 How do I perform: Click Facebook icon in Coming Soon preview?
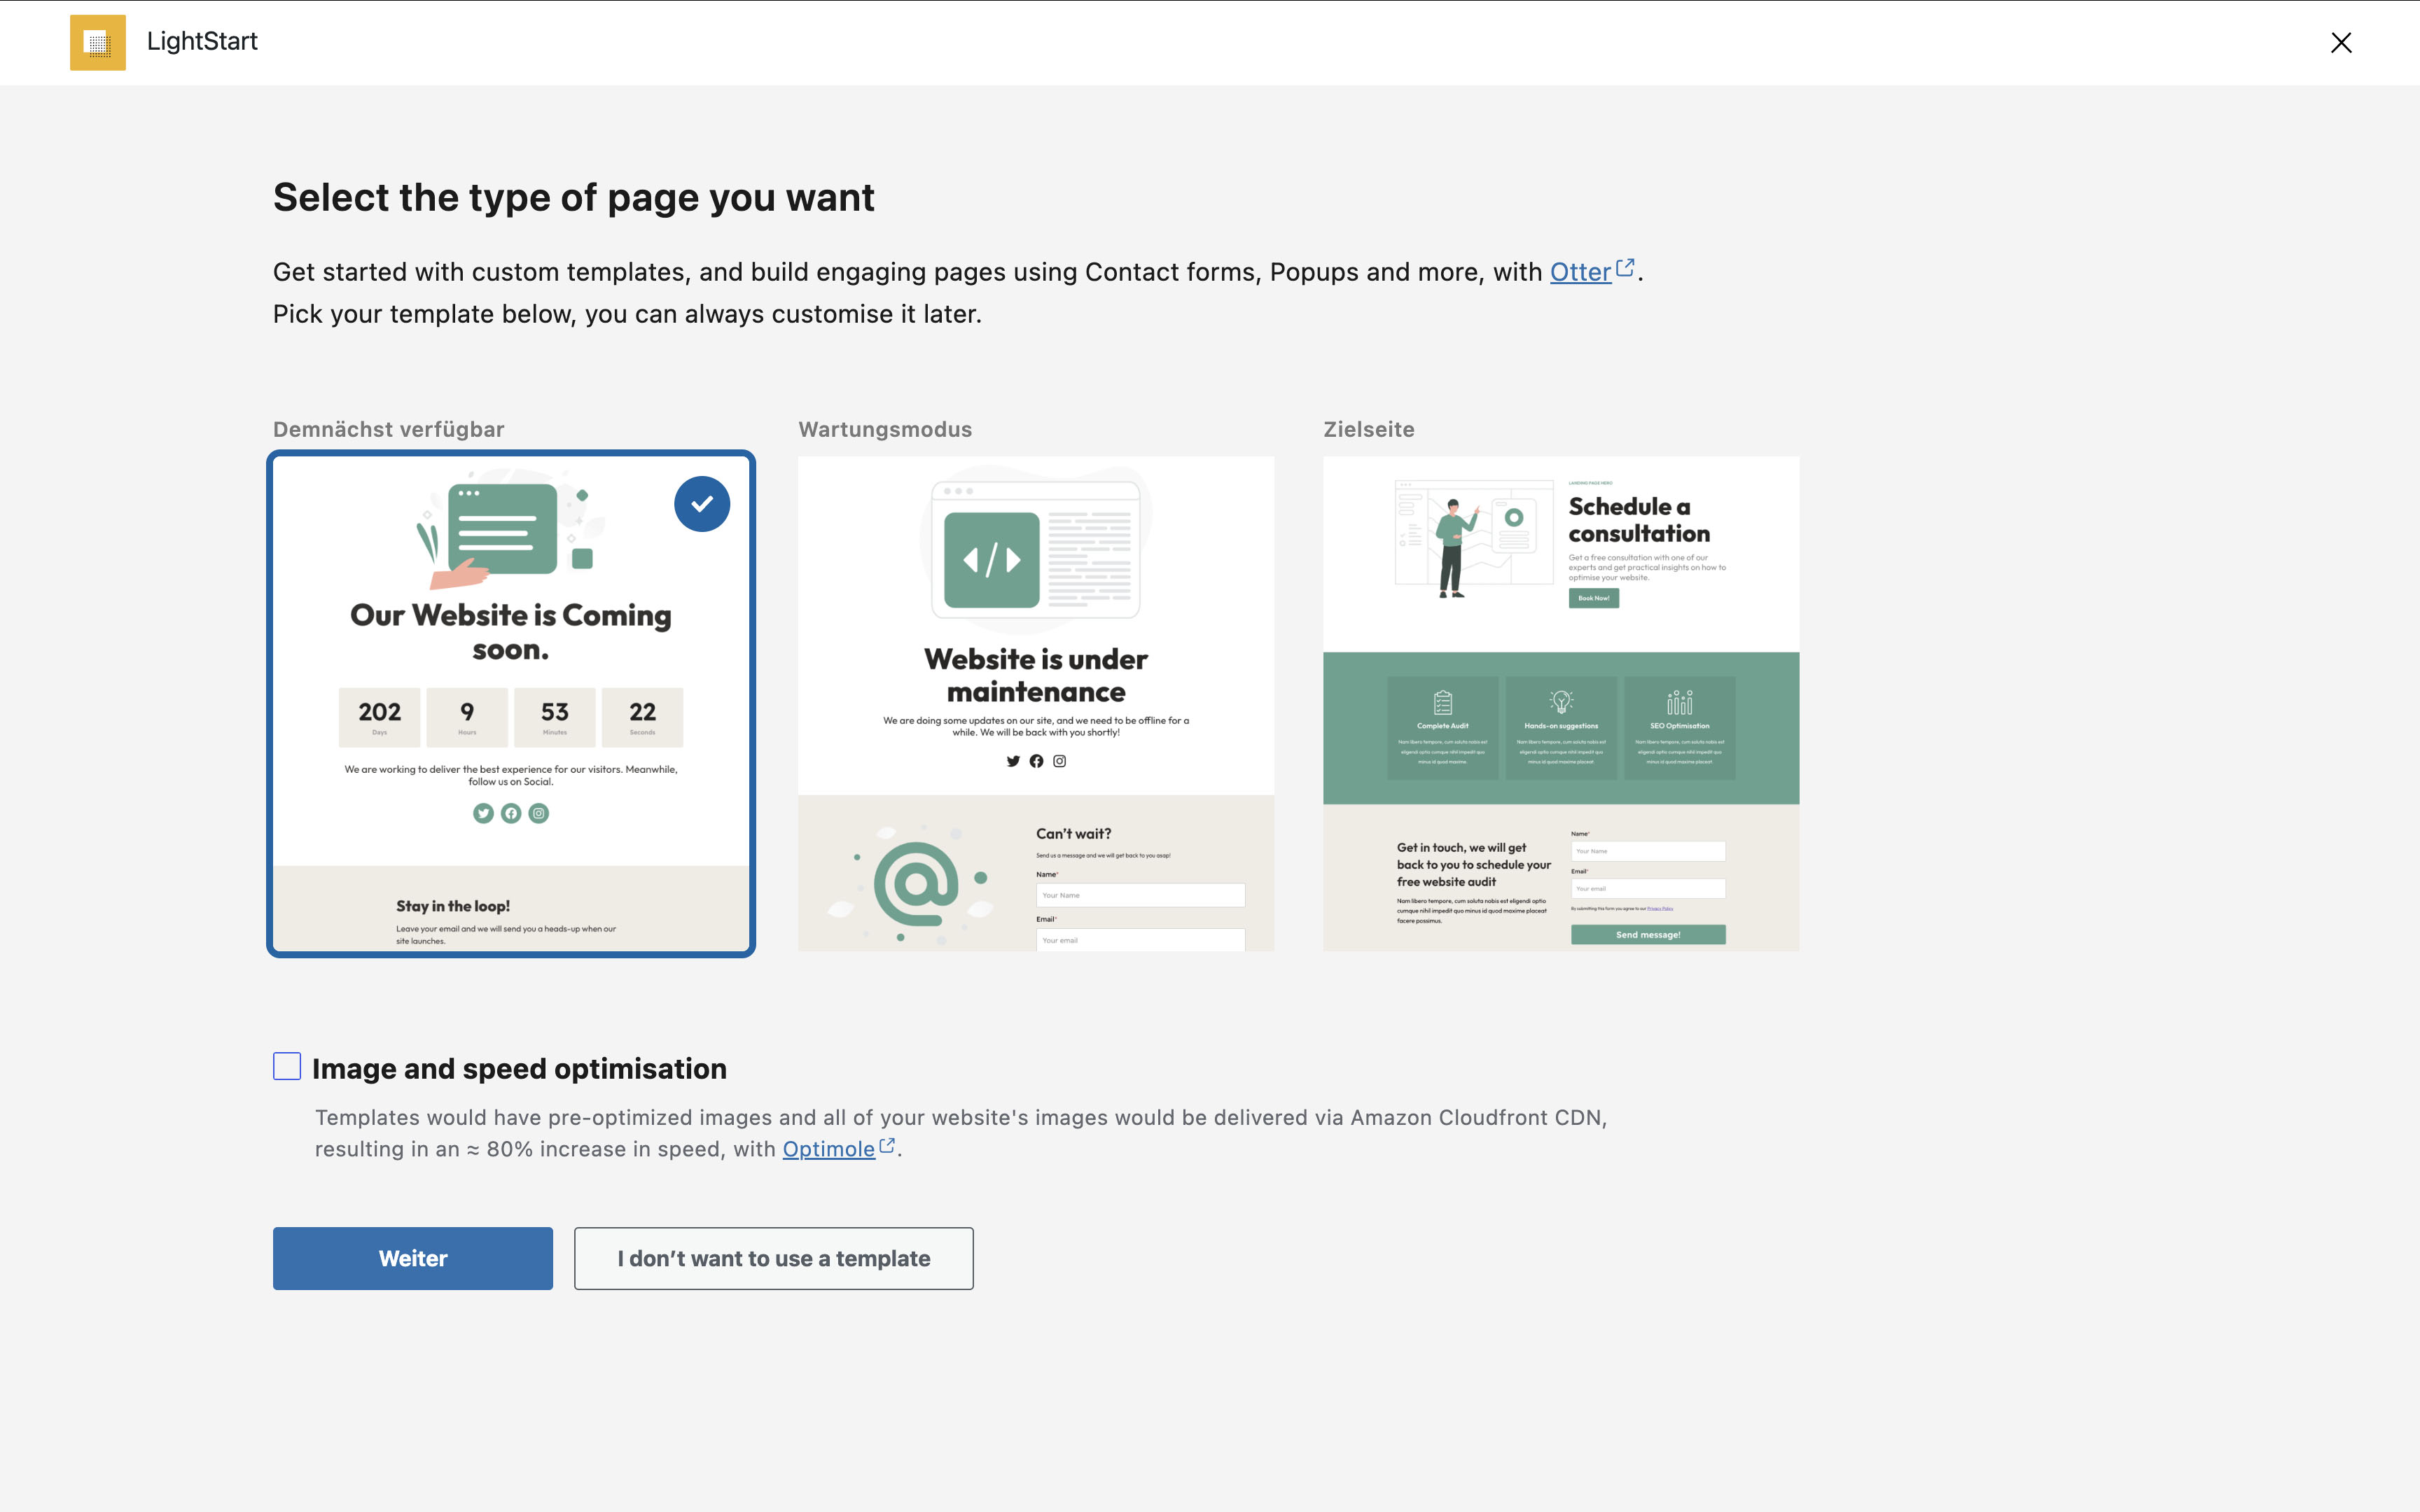point(511,813)
